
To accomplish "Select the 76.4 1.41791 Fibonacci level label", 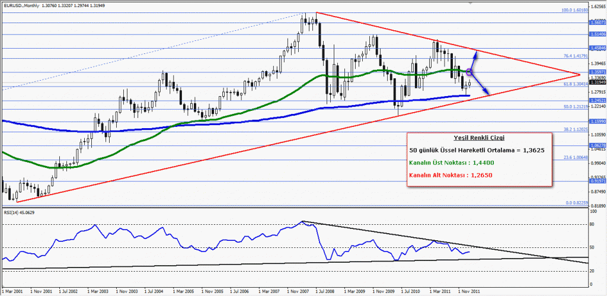I will [575, 56].
